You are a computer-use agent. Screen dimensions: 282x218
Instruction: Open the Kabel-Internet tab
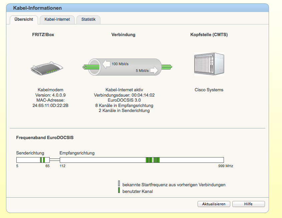(57, 19)
